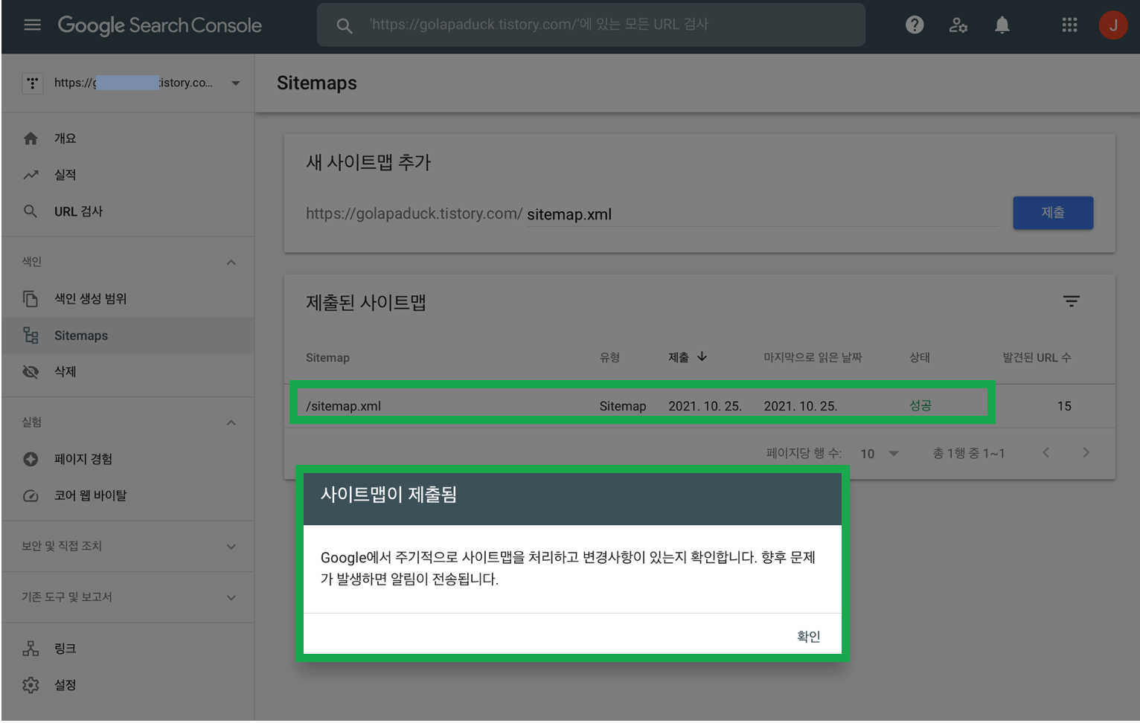Open users and permissions settings icon

click(x=958, y=25)
